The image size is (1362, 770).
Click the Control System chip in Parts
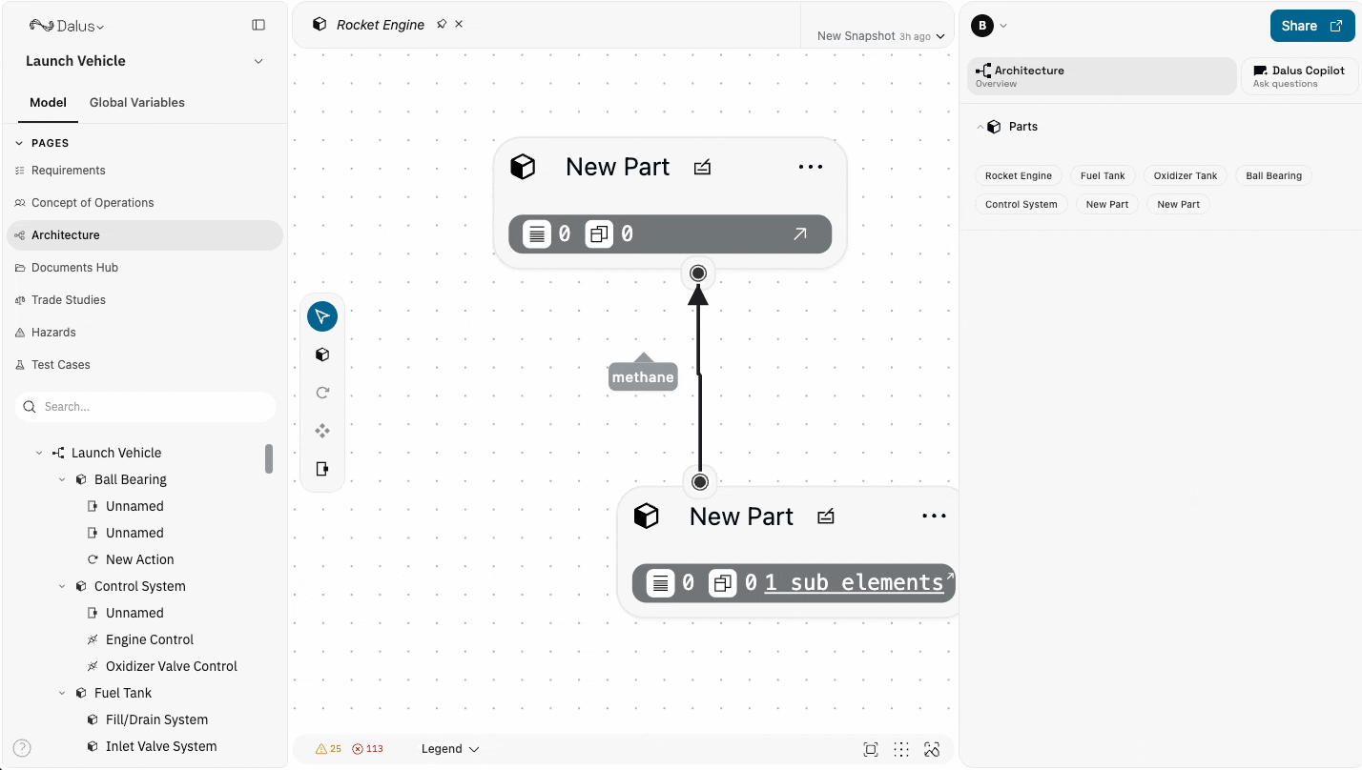coord(1021,204)
